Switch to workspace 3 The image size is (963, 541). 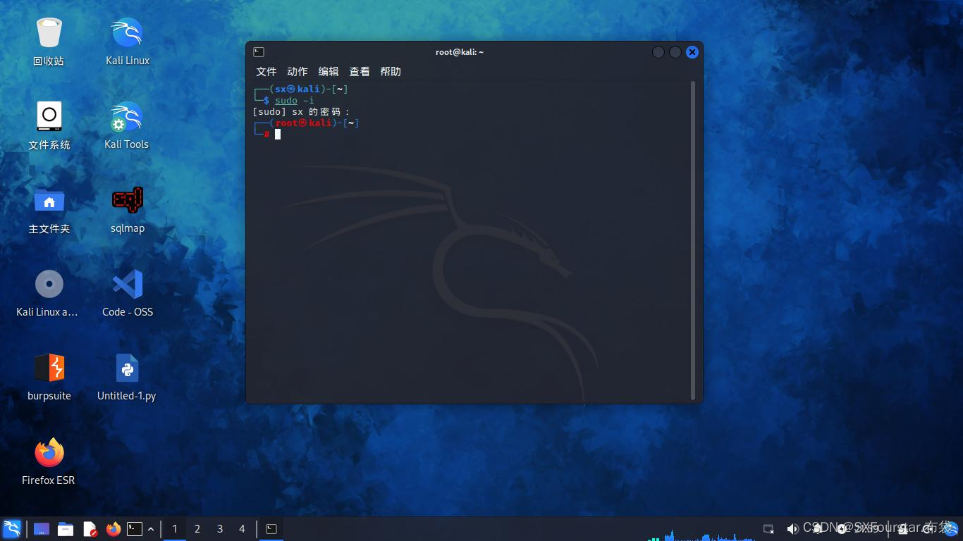tap(219, 528)
